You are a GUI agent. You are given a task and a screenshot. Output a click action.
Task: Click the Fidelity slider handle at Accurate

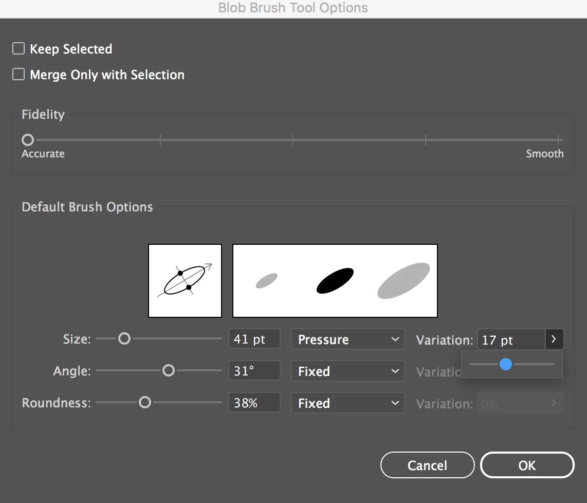click(x=28, y=140)
